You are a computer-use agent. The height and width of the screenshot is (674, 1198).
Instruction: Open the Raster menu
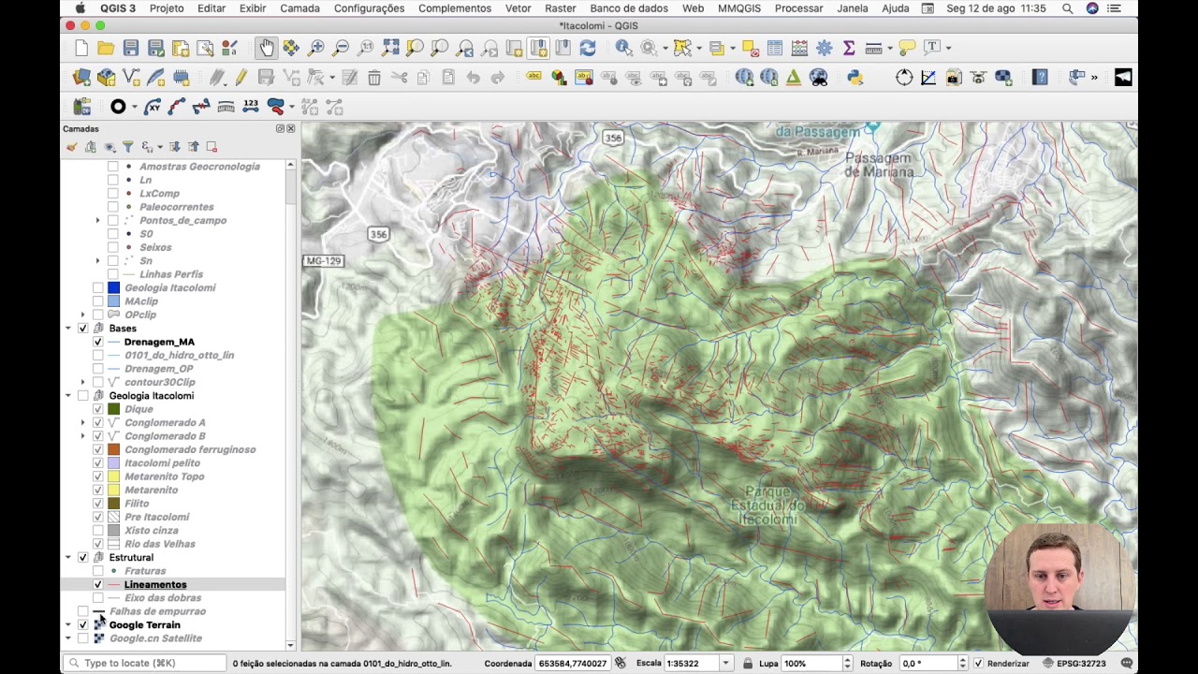click(561, 8)
